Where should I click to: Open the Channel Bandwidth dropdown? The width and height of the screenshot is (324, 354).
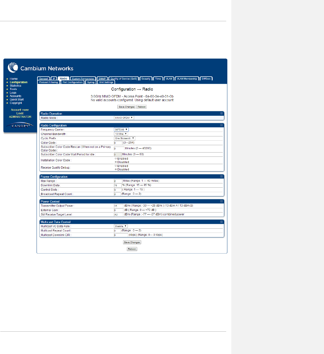pyautogui.click(x=121, y=134)
